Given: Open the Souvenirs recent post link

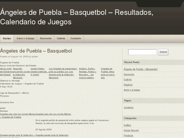Looking at the screenshot, I should (x=129, y=74).
